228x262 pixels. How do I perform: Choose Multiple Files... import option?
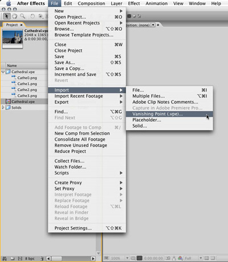coord(169,96)
